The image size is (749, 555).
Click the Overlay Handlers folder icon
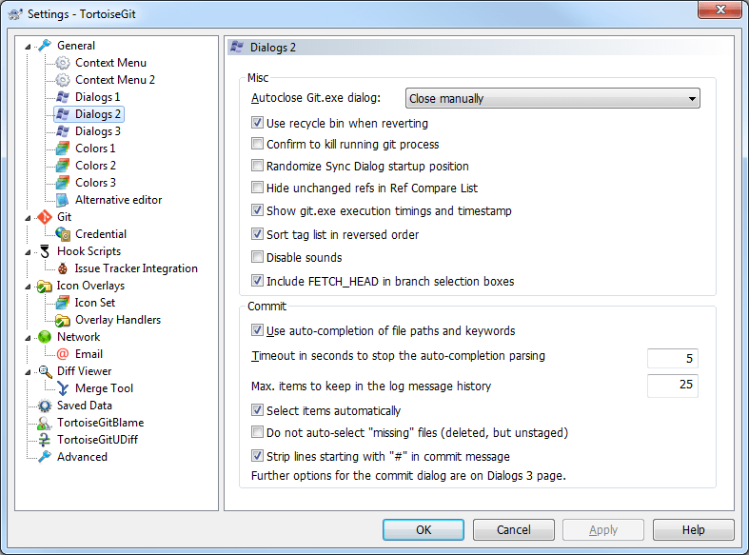(63, 320)
